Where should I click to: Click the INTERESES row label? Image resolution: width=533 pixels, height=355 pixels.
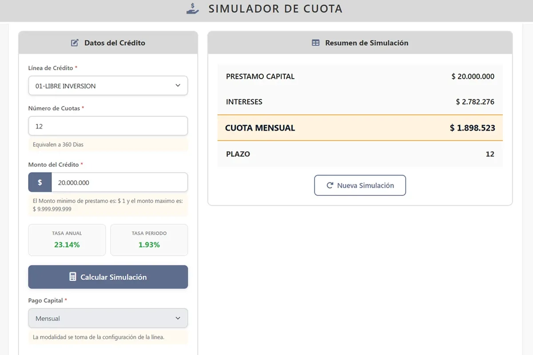(x=244, y=102)
